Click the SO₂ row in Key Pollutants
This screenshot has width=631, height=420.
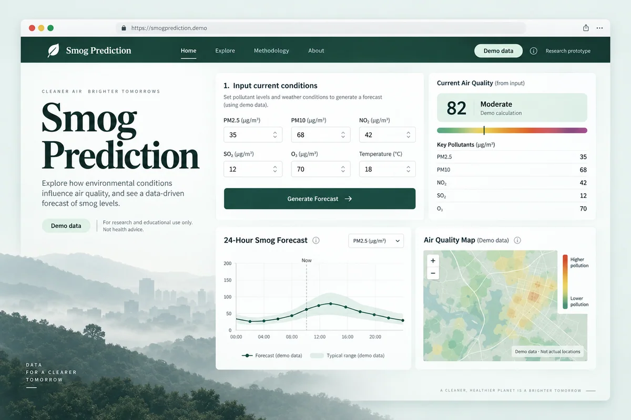click(x=512, y=196)
